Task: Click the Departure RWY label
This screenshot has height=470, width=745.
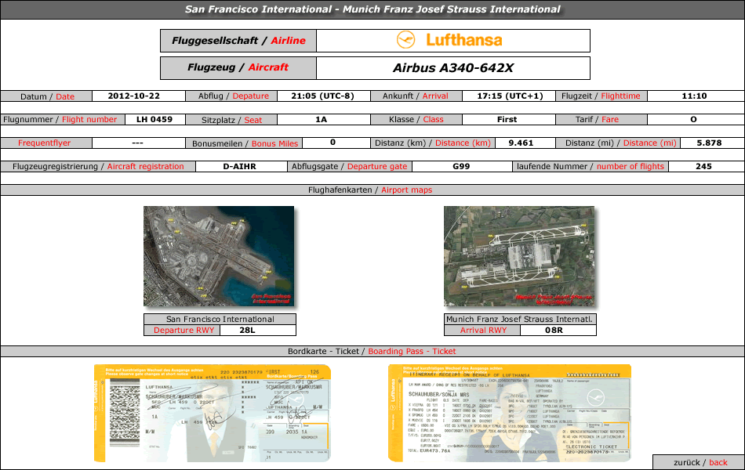Action: click(183, 330)
